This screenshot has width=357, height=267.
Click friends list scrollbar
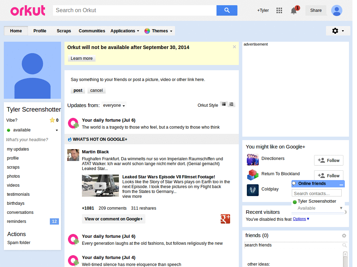[345, 259]
